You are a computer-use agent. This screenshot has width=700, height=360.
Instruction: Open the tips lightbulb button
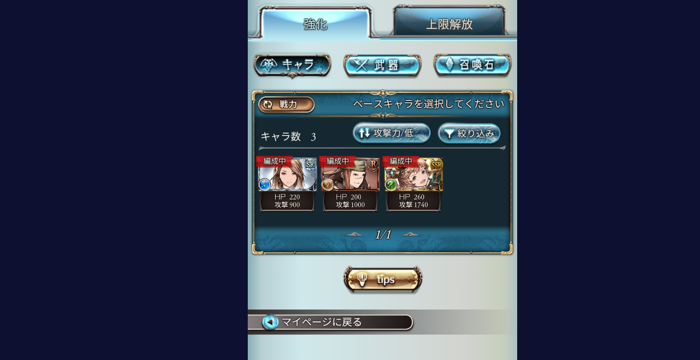(x=383, y=279)
